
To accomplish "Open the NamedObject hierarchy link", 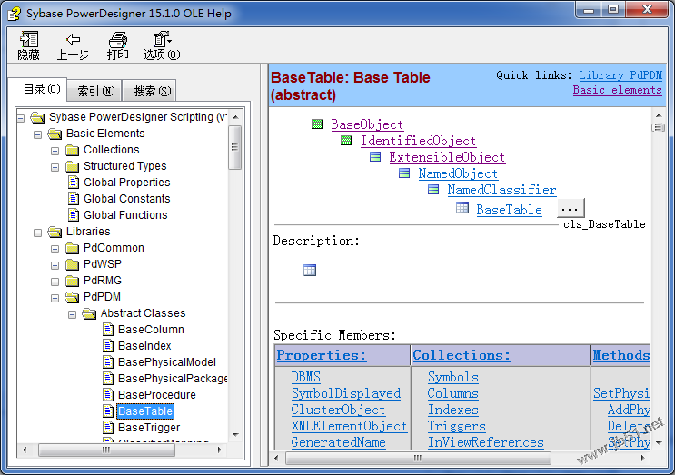I will (458, 173).
